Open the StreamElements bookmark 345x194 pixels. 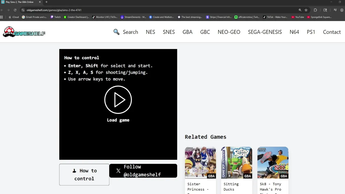point(133,17)
